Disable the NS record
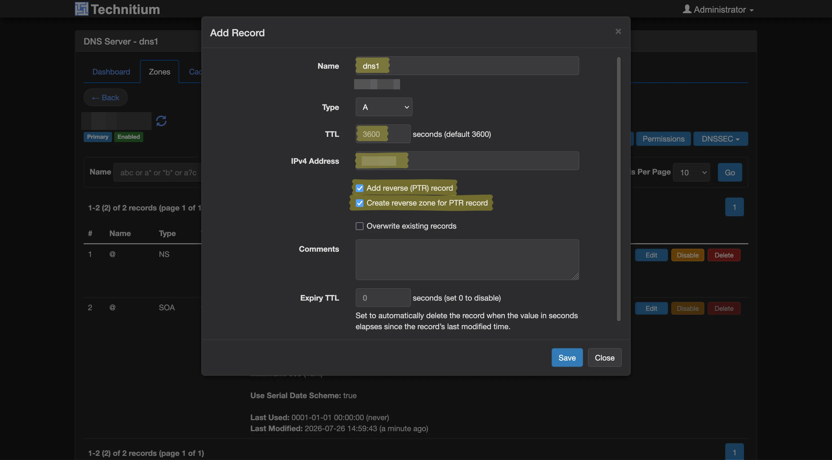The height and width of the screenshot is (460, 832). (x=687, y=255)
